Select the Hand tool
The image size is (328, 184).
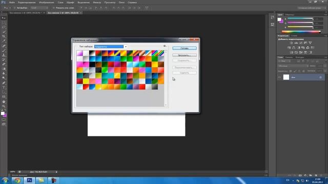point(4,102)
